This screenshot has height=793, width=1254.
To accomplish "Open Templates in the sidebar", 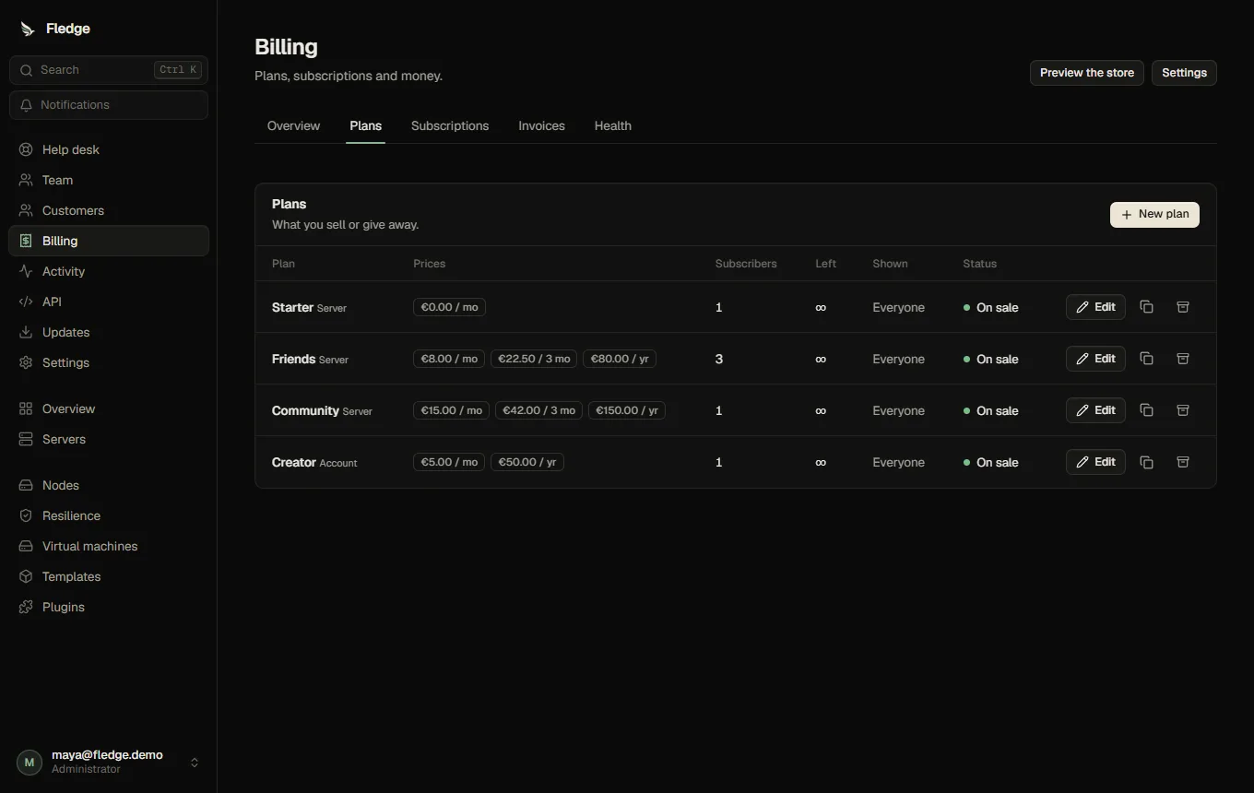I will (109, 576).
